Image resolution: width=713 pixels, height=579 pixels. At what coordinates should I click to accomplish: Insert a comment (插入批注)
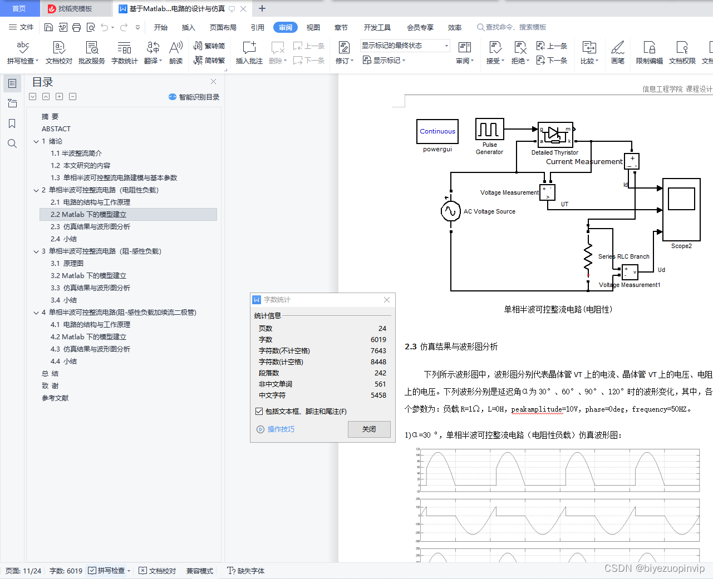coord(249,53)
